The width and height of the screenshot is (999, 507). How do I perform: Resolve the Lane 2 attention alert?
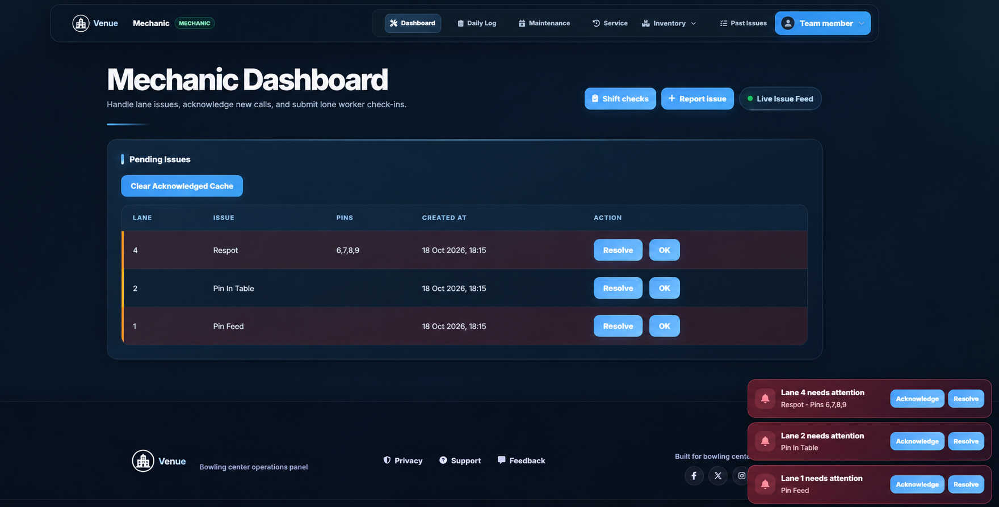(x=966, y=441)
